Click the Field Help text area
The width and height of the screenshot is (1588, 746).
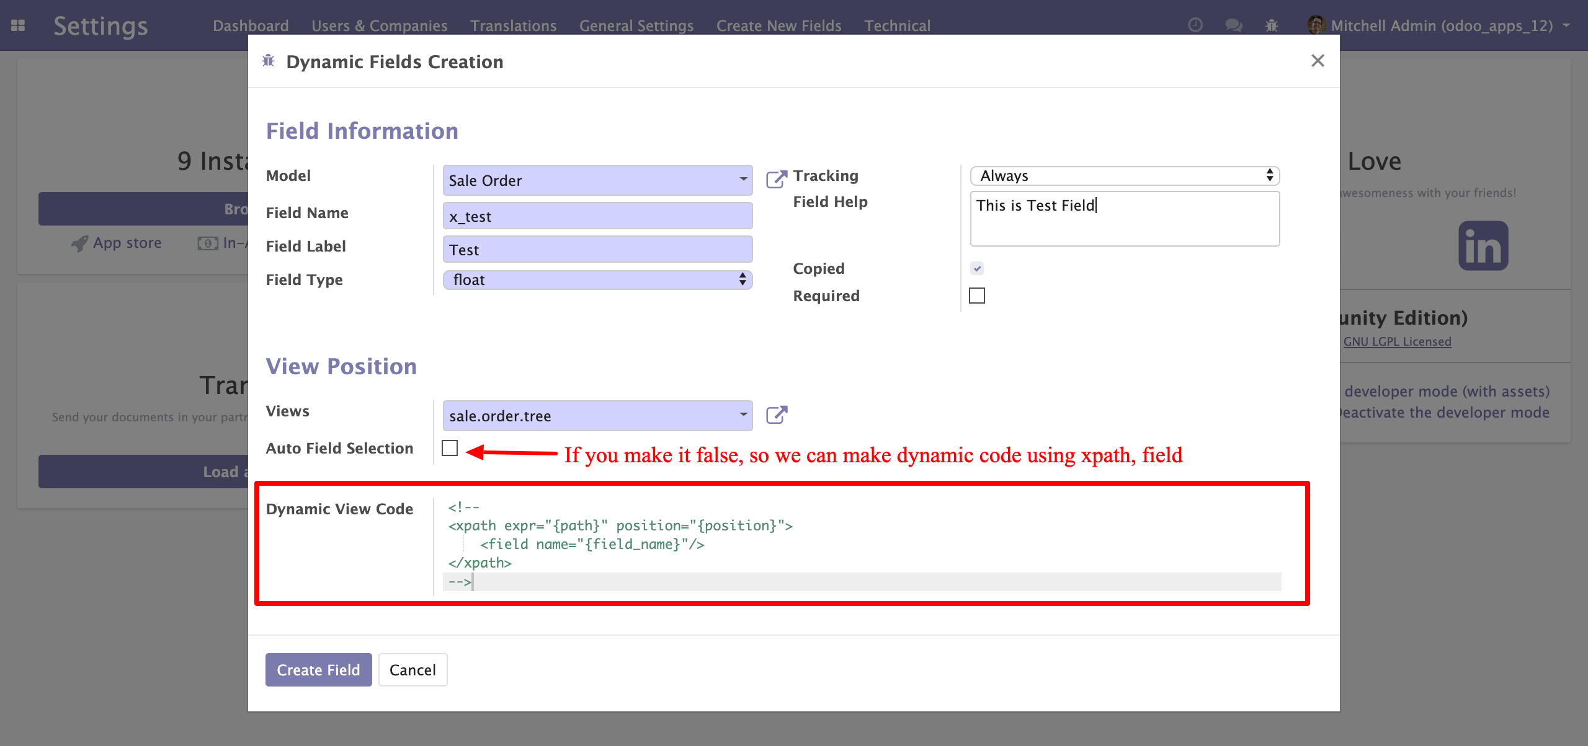tap(1125, 219)
